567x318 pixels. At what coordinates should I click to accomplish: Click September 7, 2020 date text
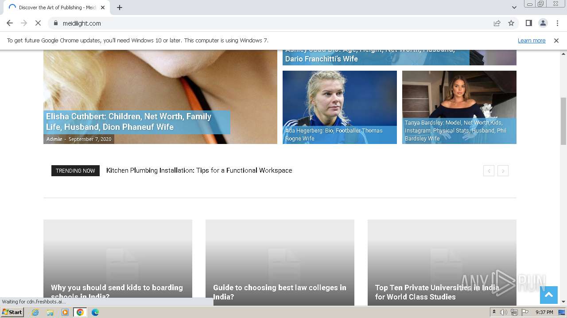pyautogui.click(x=90, y=139)
